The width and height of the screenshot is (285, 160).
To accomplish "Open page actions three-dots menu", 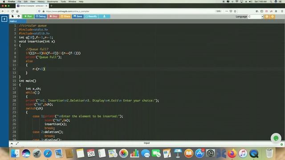I will (227, 11).
